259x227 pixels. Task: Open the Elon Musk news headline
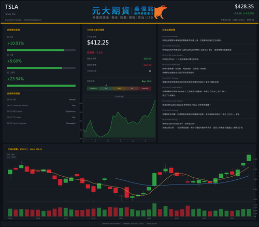203,125
